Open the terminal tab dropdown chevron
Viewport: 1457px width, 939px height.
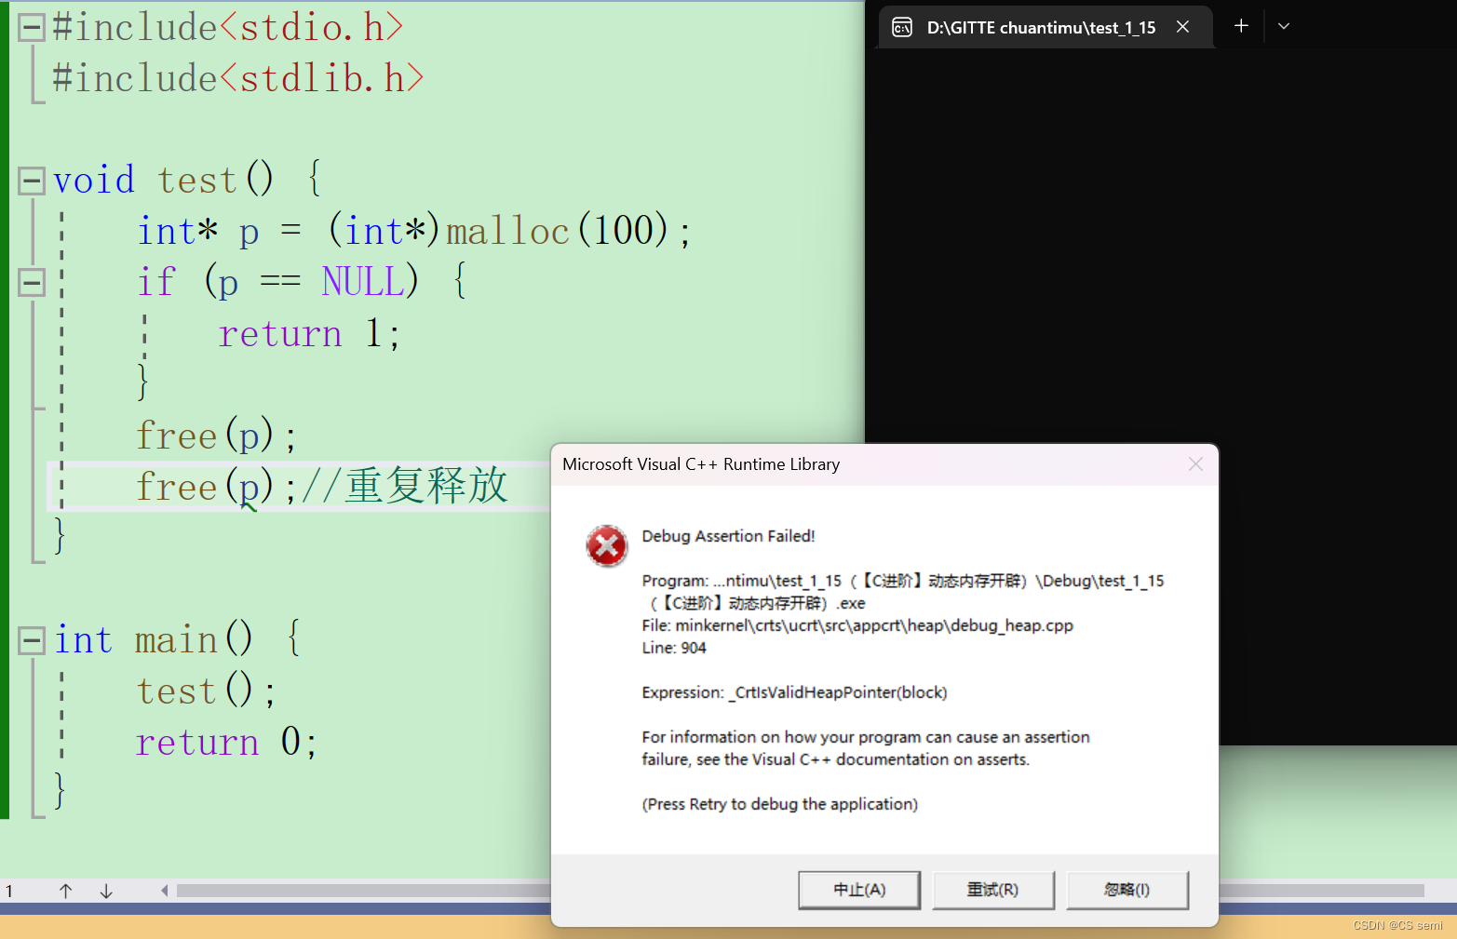[1284, 26]
